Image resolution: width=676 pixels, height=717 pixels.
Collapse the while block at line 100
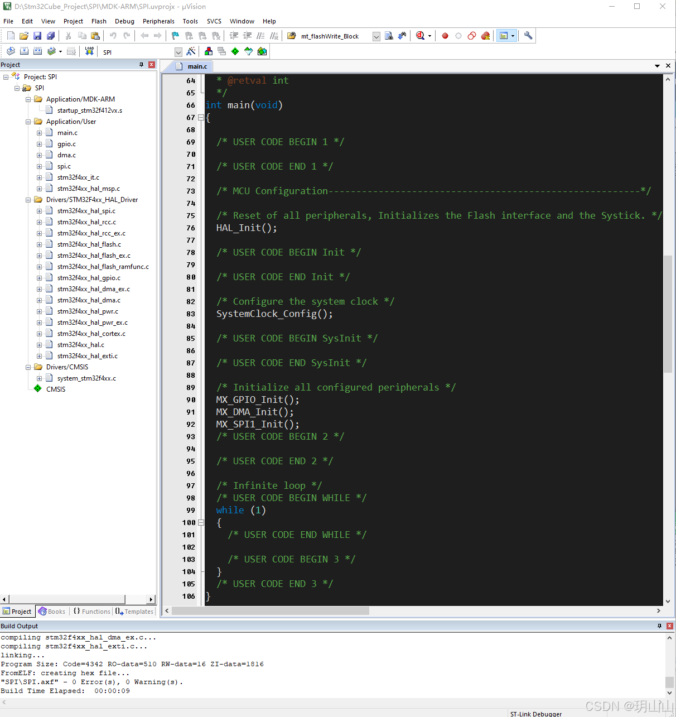[x=201, y=523]
